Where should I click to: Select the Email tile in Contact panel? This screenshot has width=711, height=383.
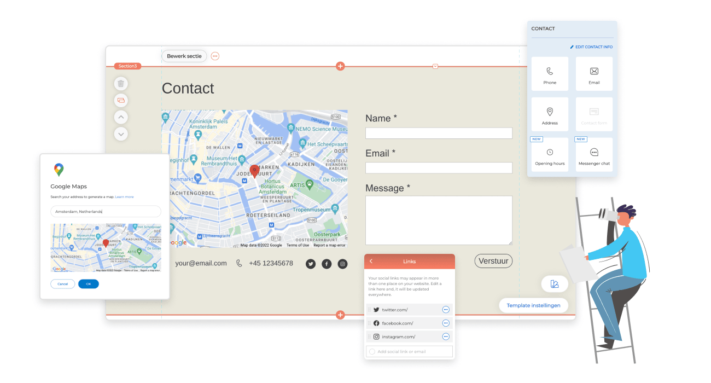[x=594, y=74]
